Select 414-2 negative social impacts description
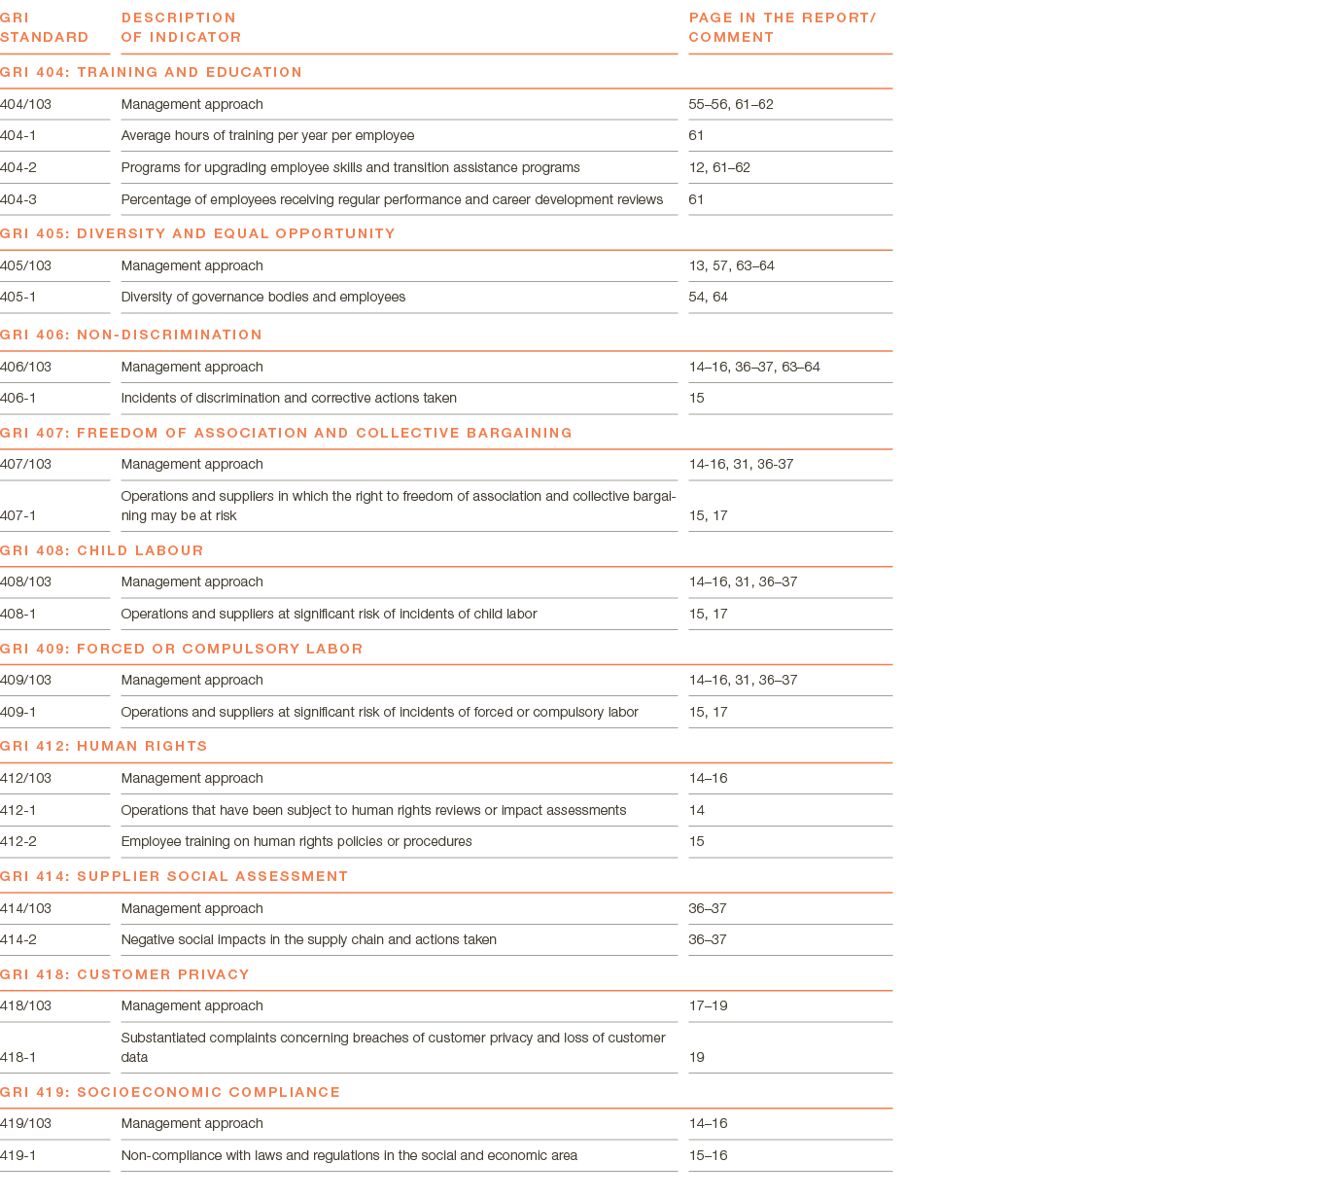1323x1198 pixels. pos(309,939)
